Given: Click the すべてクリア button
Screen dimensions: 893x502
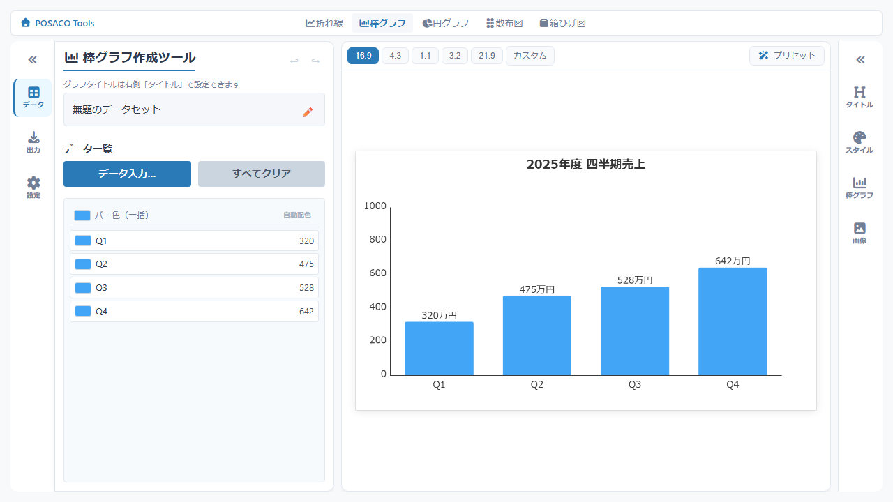Looking at the screenshot, I should tap(262, 174).
